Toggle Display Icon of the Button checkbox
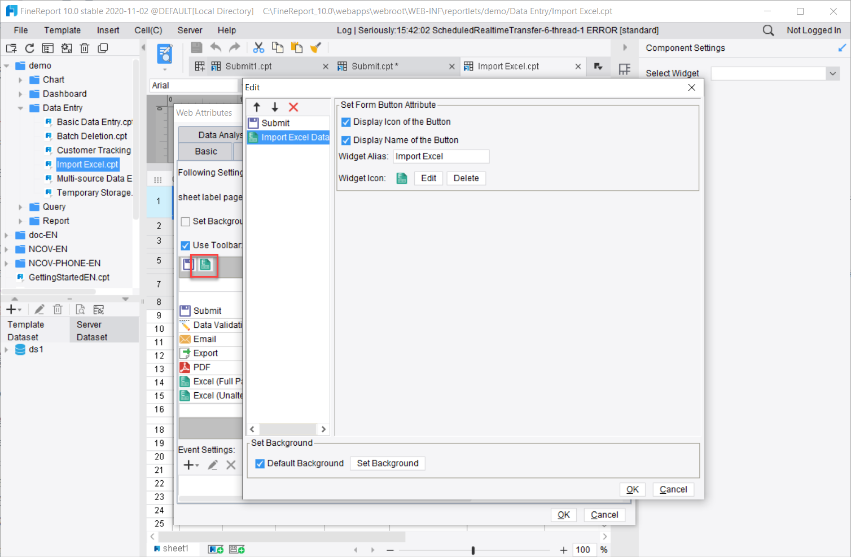The height and width of the screenshot is (557, 851). tap(346, 122)
